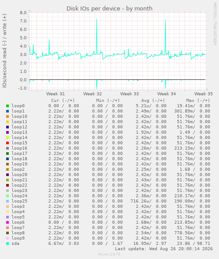The width and height of the screenshot is (219, 259).
Task: Select the loop11 legend label
Action: [x=19, y=122]
